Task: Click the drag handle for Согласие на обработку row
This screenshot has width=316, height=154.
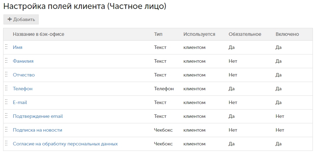Action: 6,143
